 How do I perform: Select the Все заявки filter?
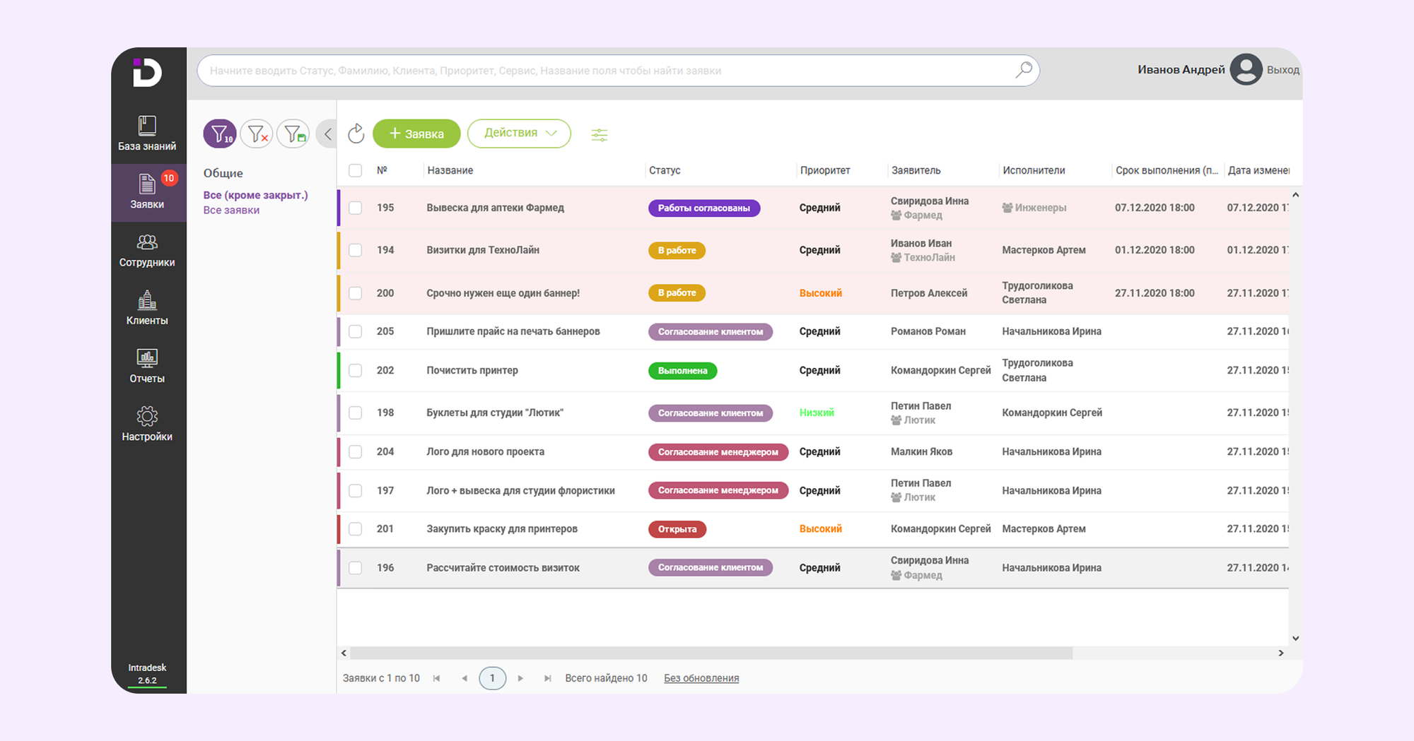[231, 211]
